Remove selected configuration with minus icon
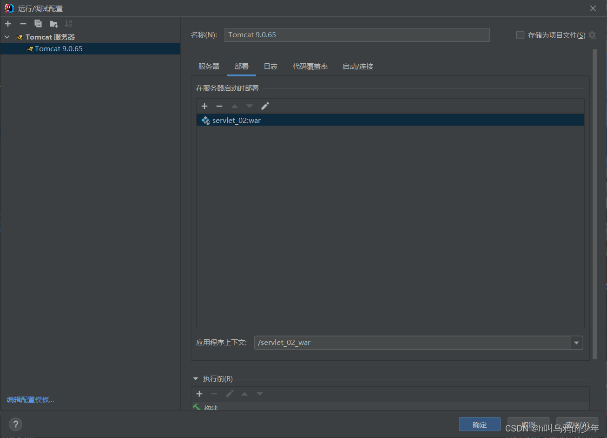 (x=23, y=24)
